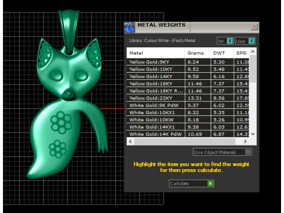Click the 6.16 DWT value

click(219, 76)
